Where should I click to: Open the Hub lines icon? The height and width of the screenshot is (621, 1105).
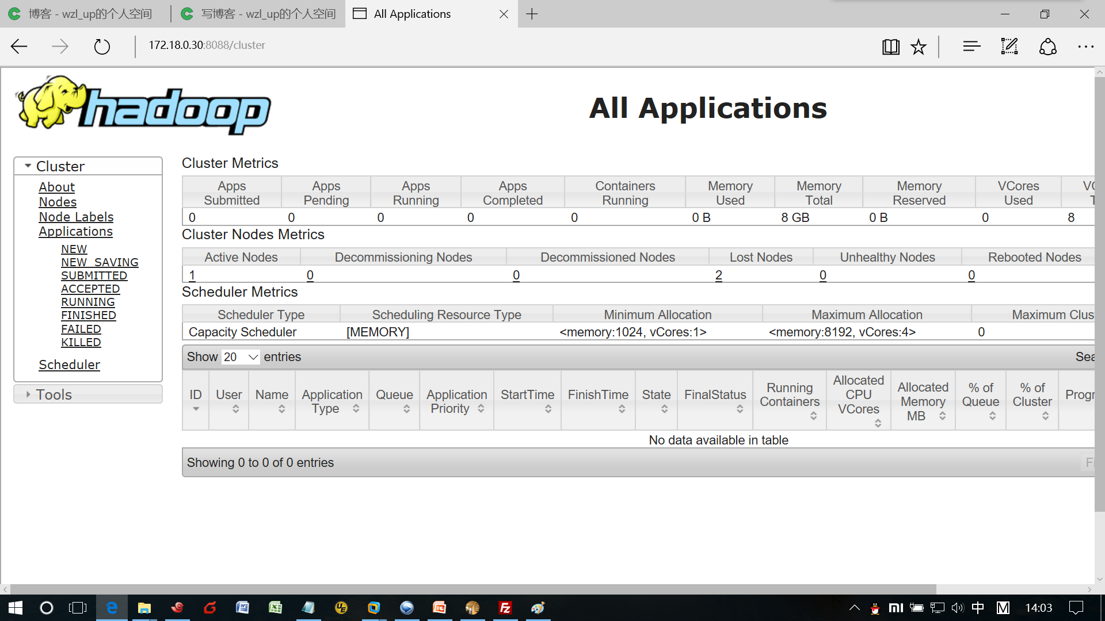tap(971, 46)
